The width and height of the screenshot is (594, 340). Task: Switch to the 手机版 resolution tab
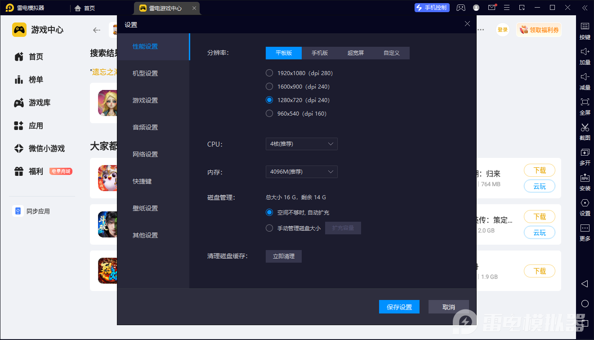pos(320,53)
